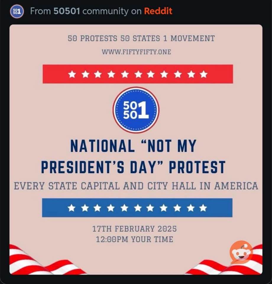Click the word From in the header
The height and width of the screenshot is (284, 272).
40,12
